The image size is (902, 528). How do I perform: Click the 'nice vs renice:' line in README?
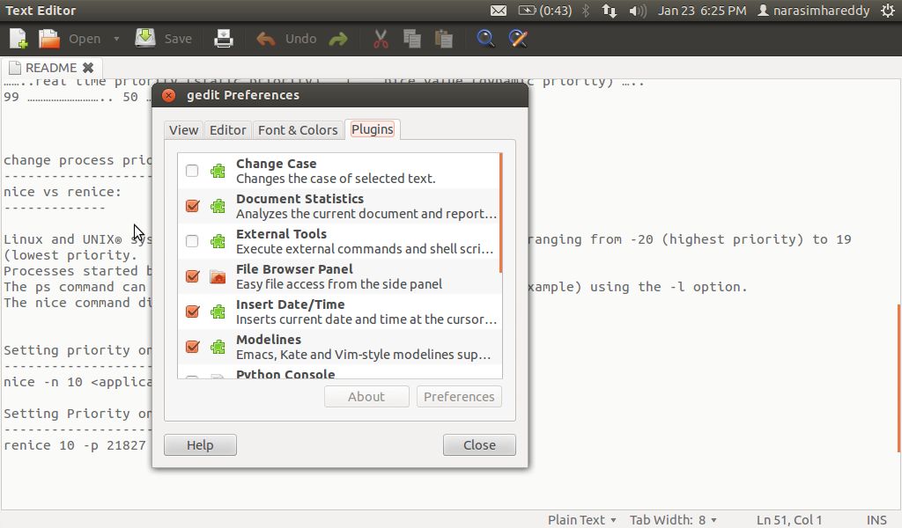pos(63,192)
